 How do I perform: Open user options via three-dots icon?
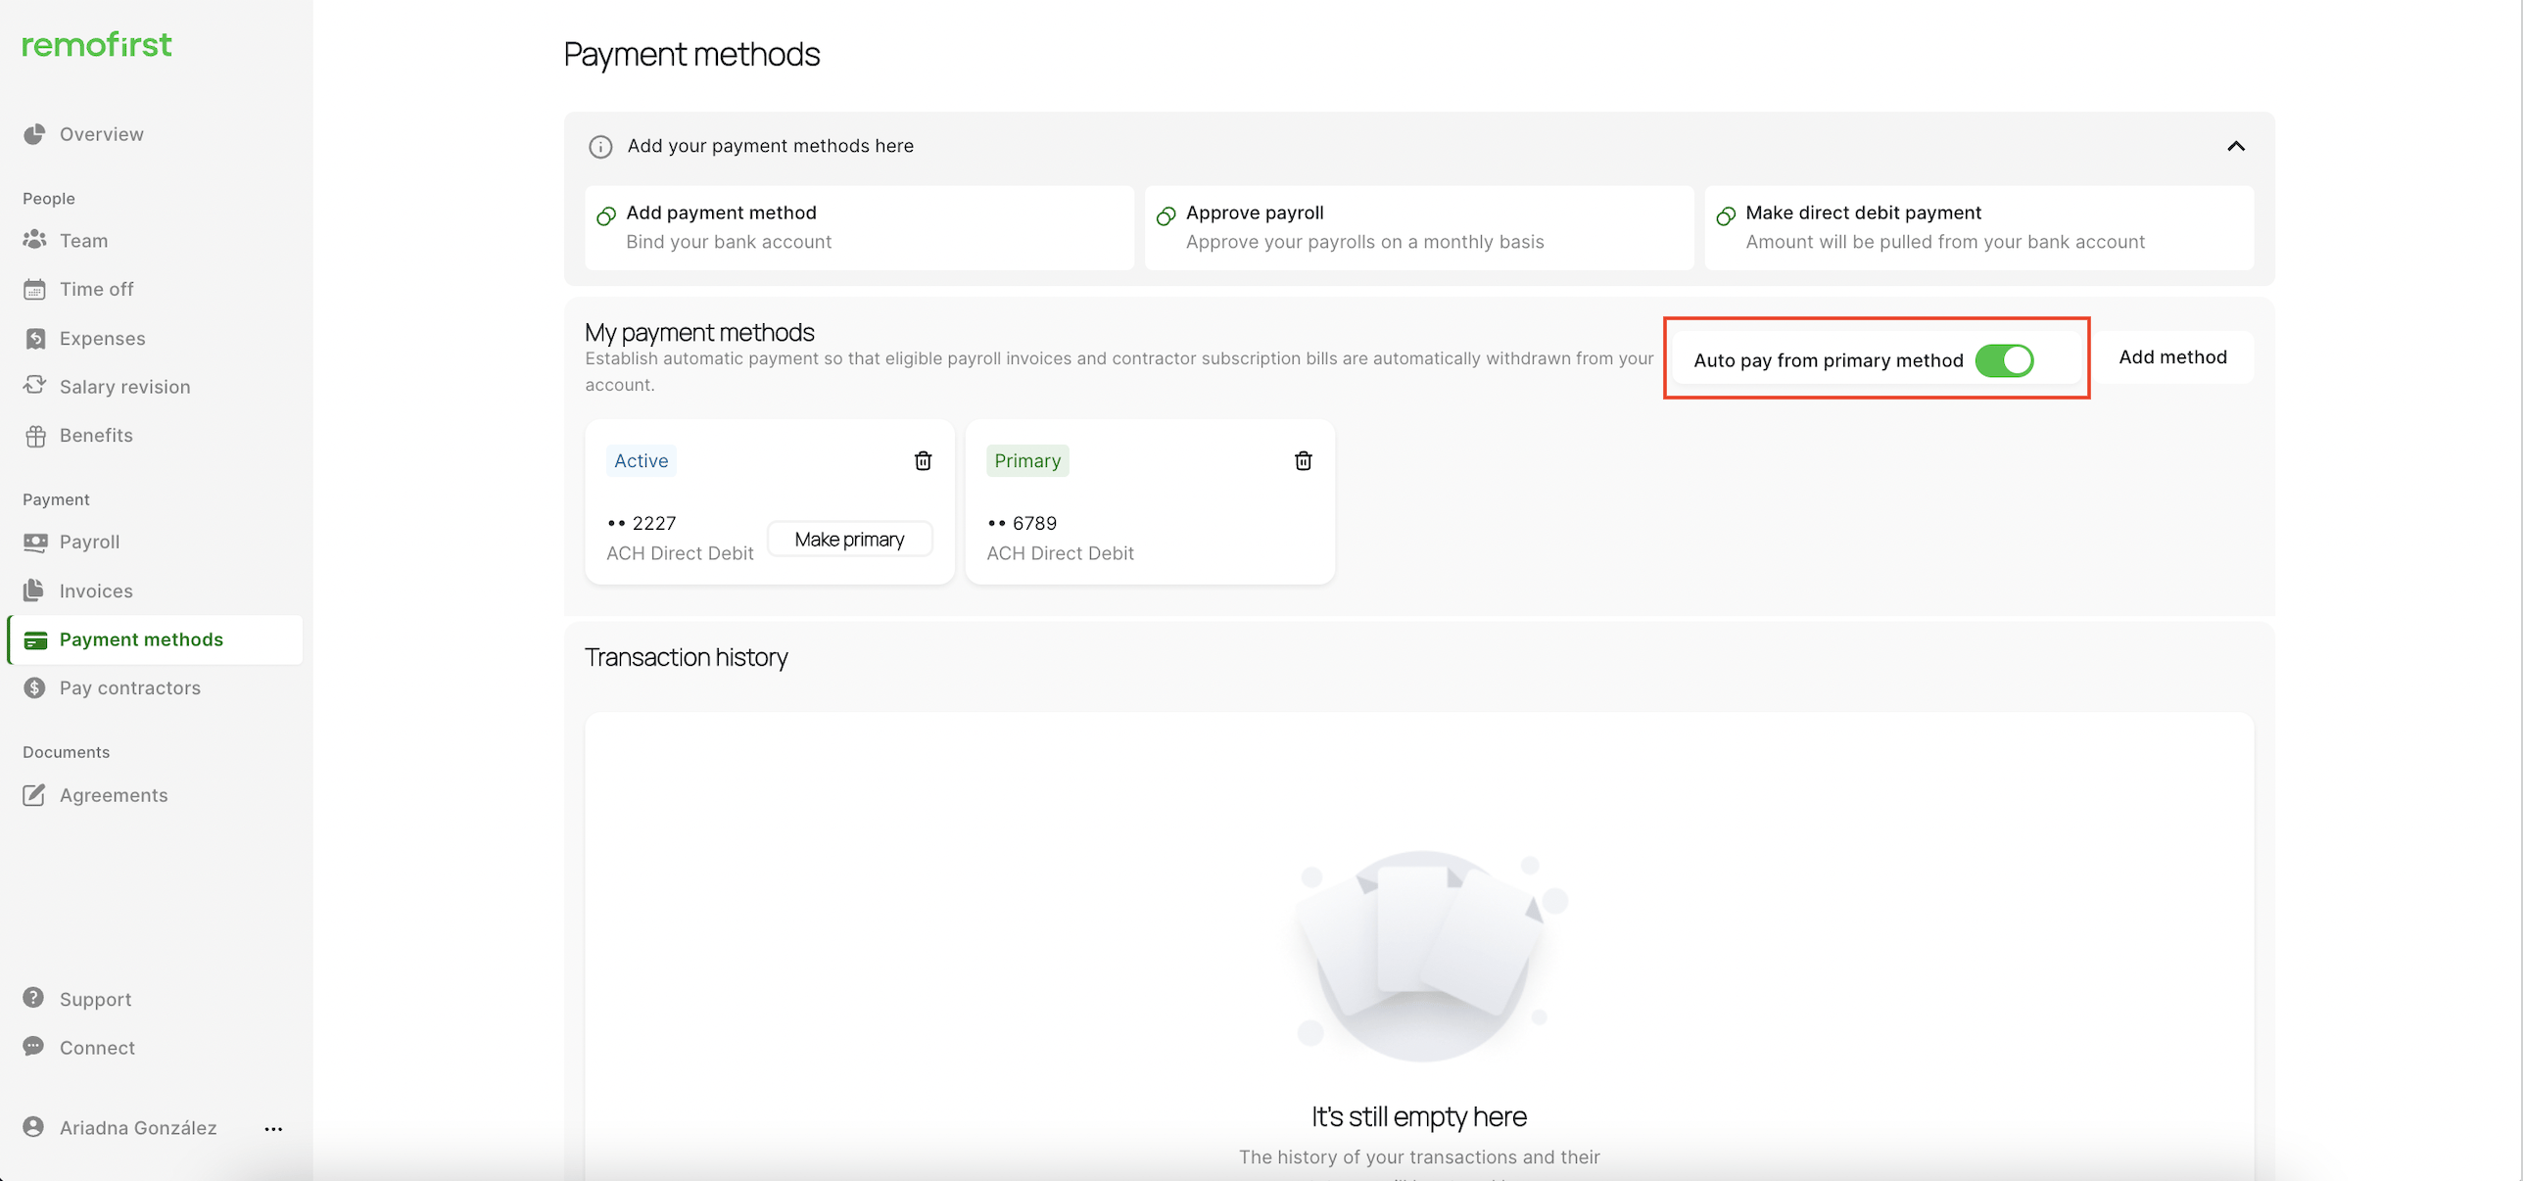[273, 1128]
